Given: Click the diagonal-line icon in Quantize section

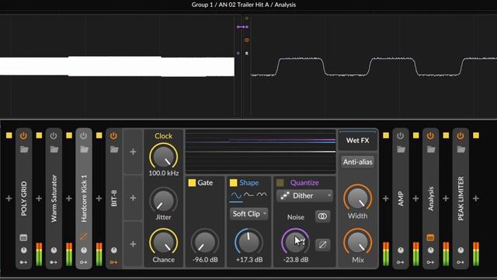Looking at the screenshot, I should click(x=323, y=245).
